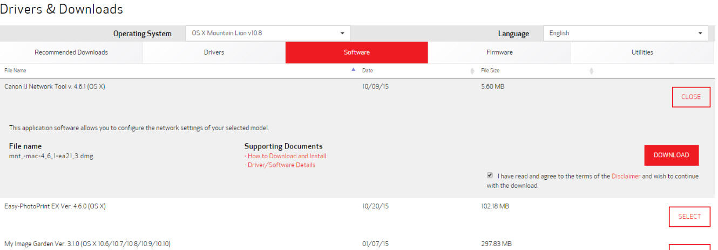Click the My Image Garden Ver. 3.1.0 entry
718x250 pixels.
87,244
